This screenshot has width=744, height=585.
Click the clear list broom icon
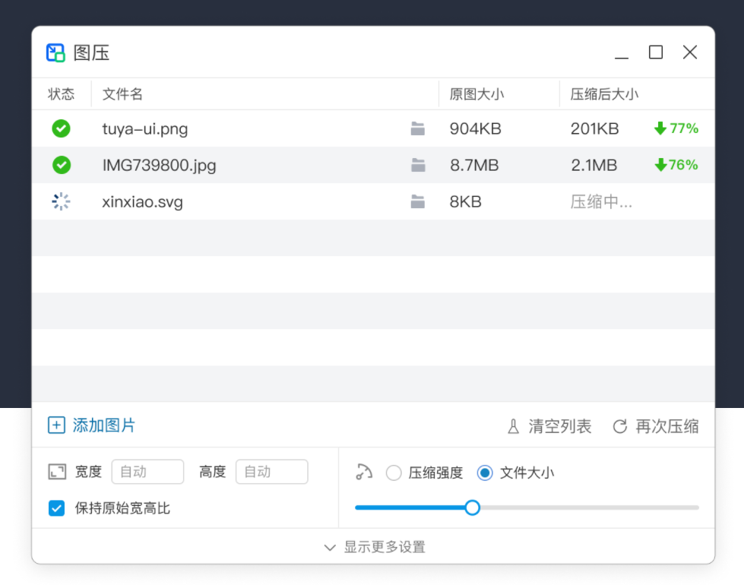[514, 426]
